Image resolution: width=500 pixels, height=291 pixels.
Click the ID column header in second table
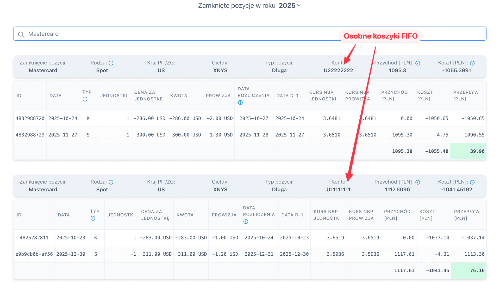(x=19, y=215)
